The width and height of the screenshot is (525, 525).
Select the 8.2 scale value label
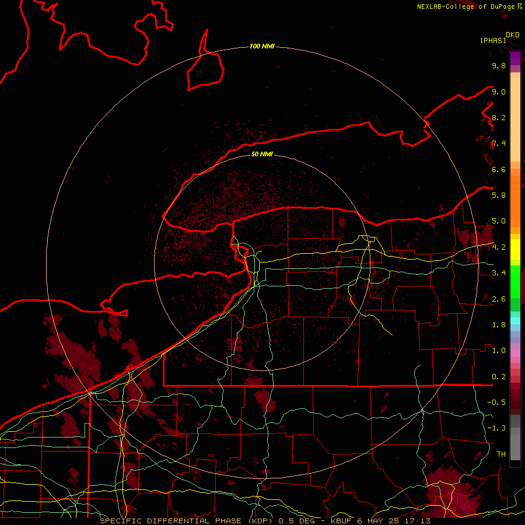pos(499,117)
